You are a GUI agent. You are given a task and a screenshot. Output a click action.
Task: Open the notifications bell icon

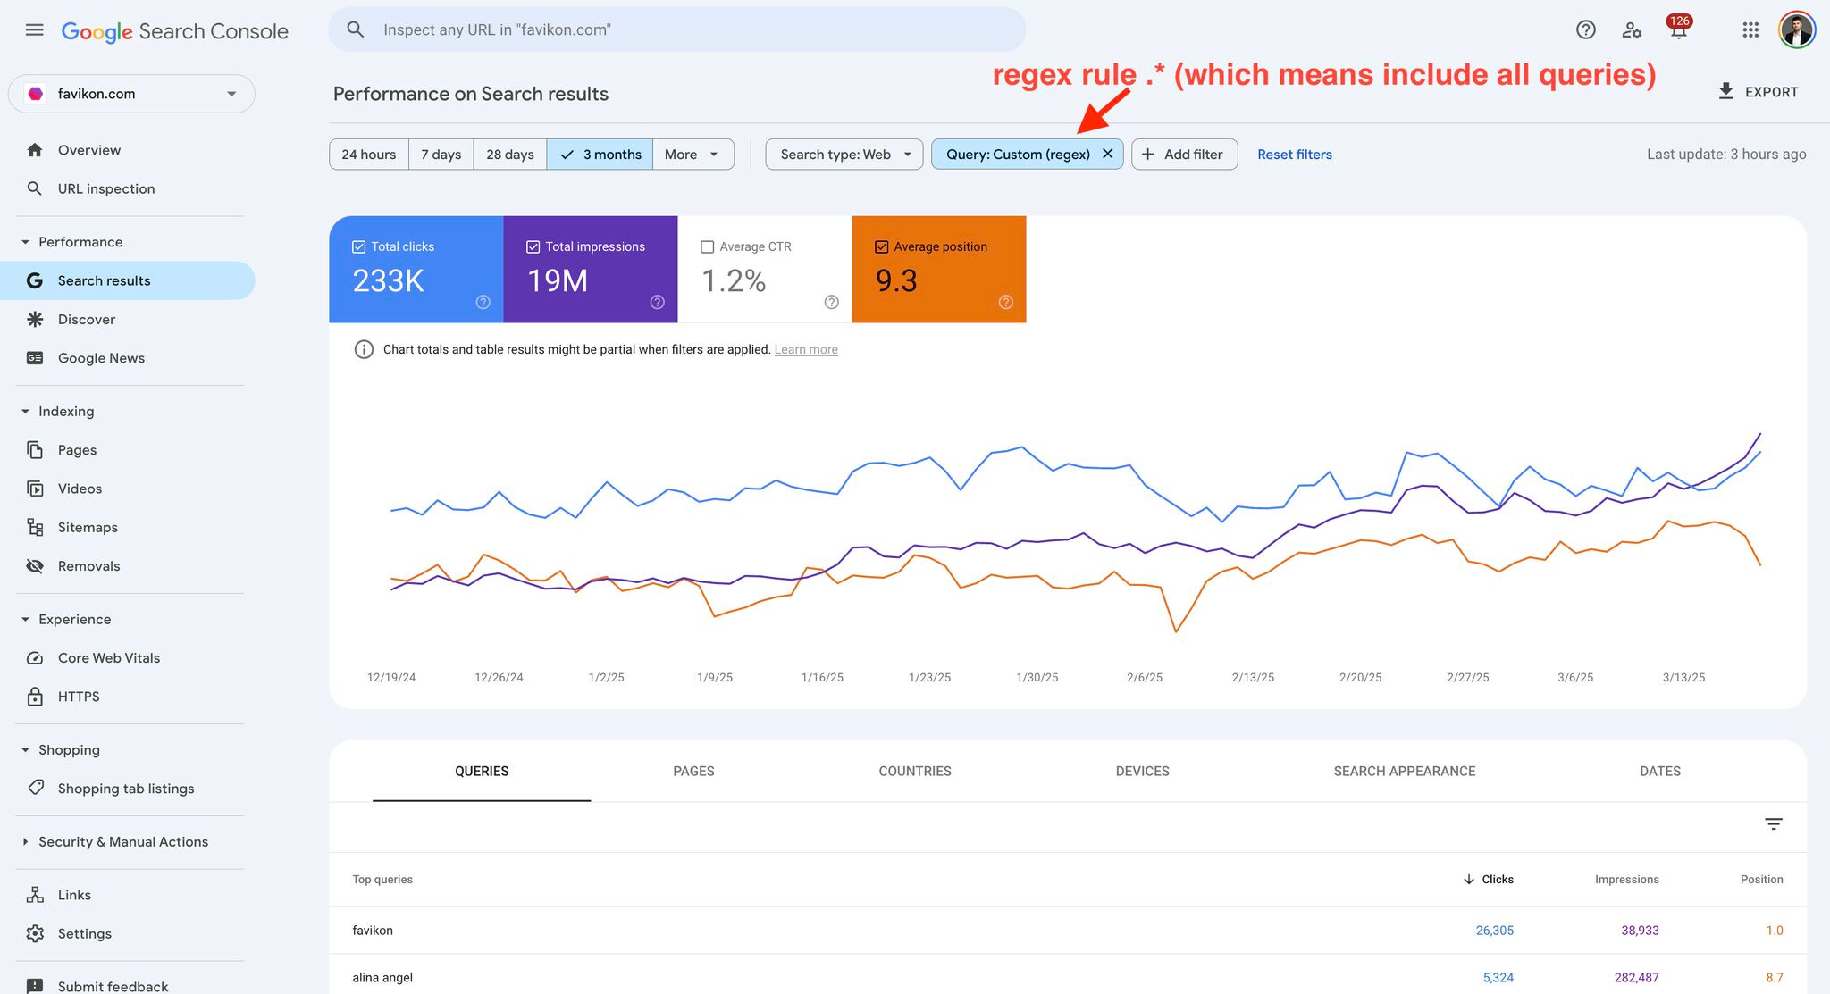(1678, 30)
